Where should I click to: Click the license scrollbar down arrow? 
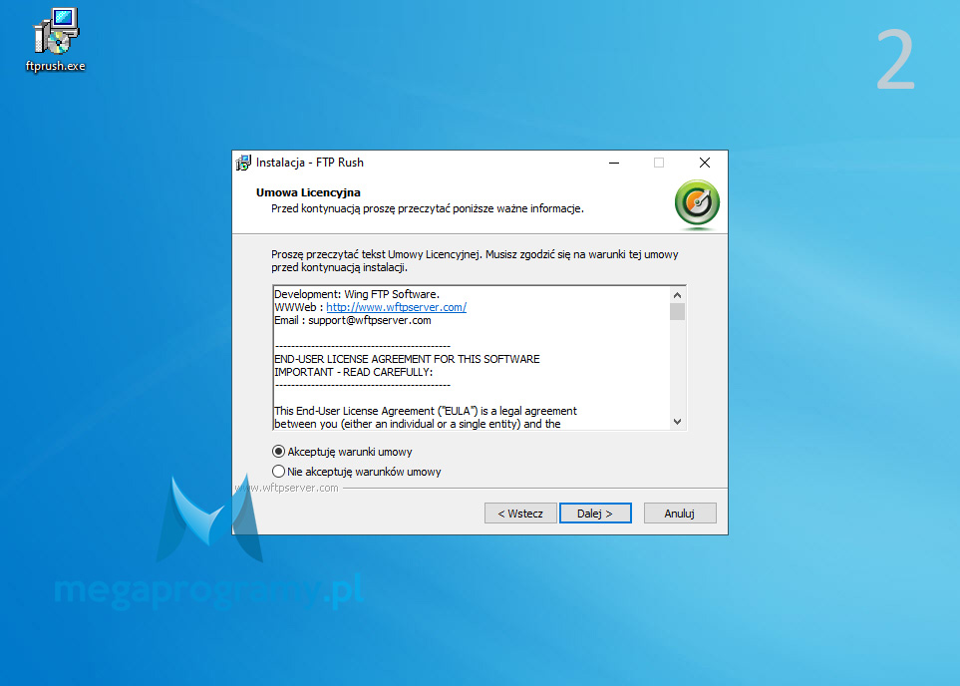(x=677, y=422)
